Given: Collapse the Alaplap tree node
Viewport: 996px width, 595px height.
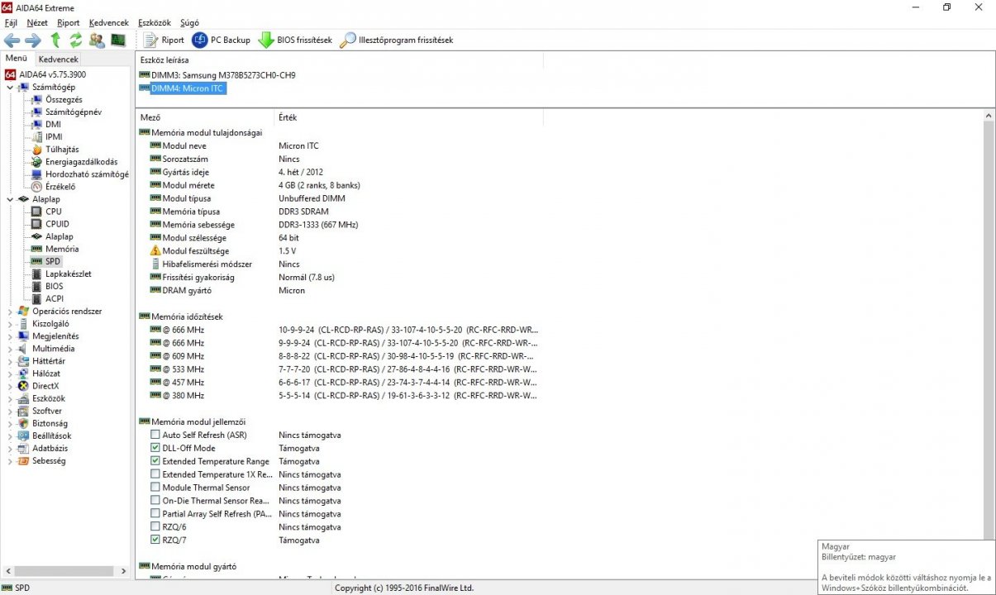Looking at the screenshot, I should tap(10, 199).
